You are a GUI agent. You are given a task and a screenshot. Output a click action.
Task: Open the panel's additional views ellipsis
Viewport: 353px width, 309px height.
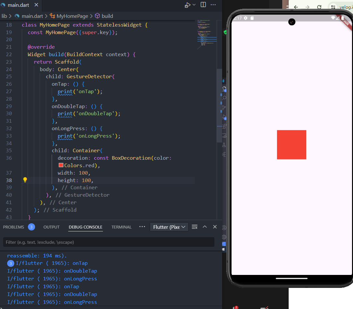(x=142, y=227)
